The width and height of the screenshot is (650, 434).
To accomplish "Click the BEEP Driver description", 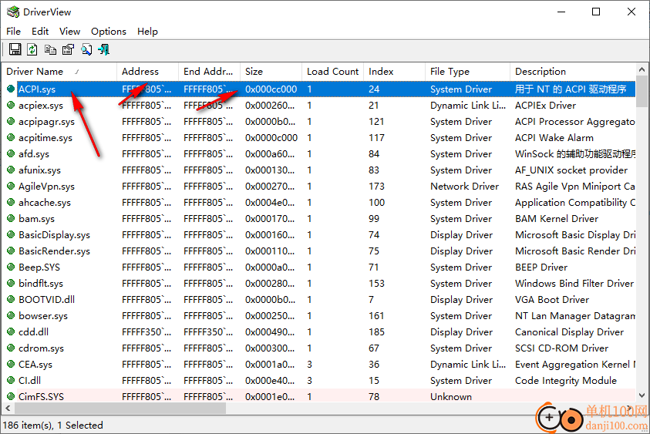I will 541,267.
